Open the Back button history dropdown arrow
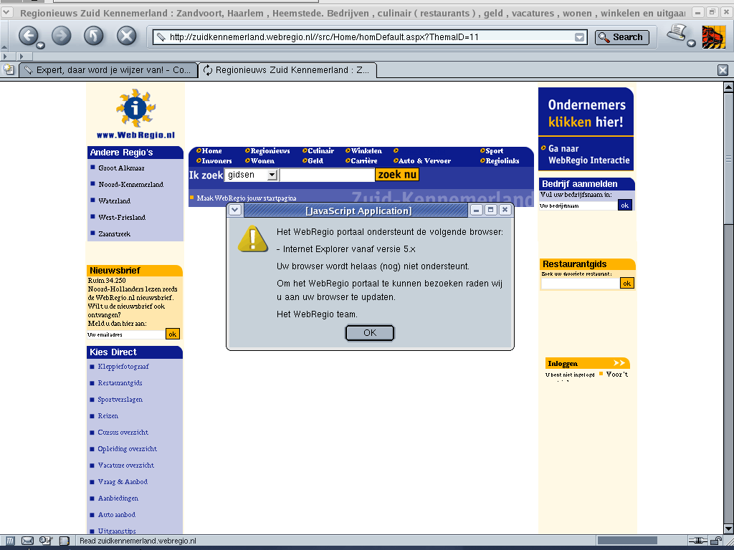734x550 pixels. click(41, 45)
